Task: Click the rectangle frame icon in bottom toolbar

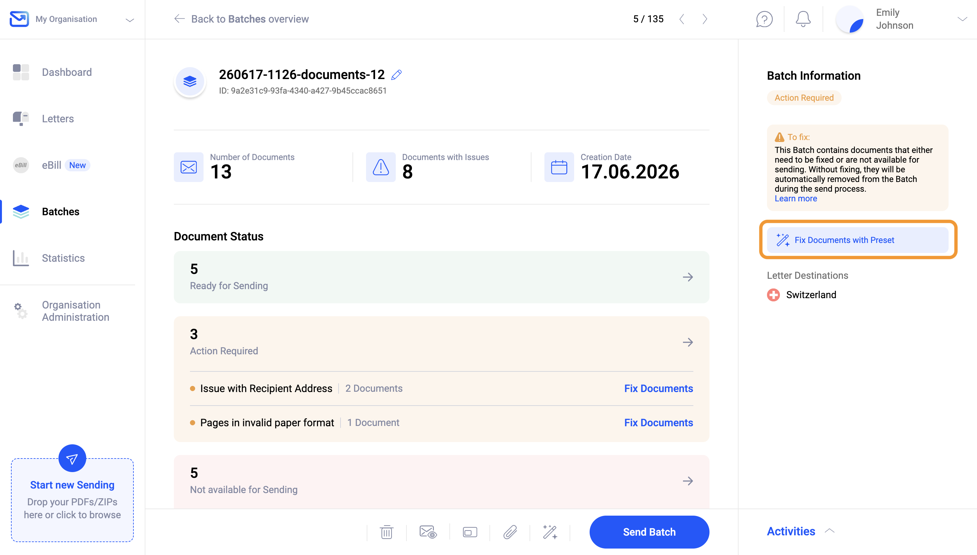Action: [x=470, y=532]
